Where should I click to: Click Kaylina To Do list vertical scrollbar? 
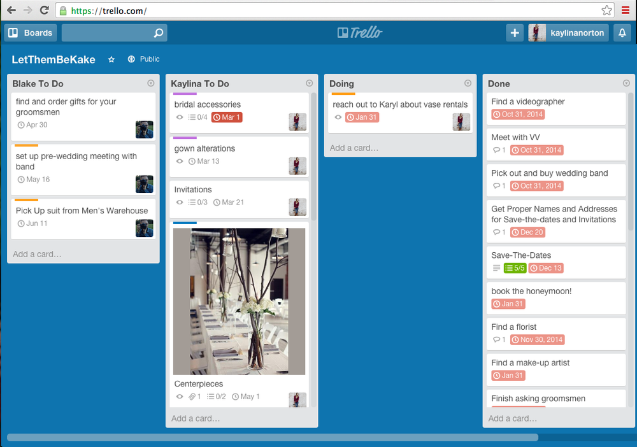tap(313, 156)
